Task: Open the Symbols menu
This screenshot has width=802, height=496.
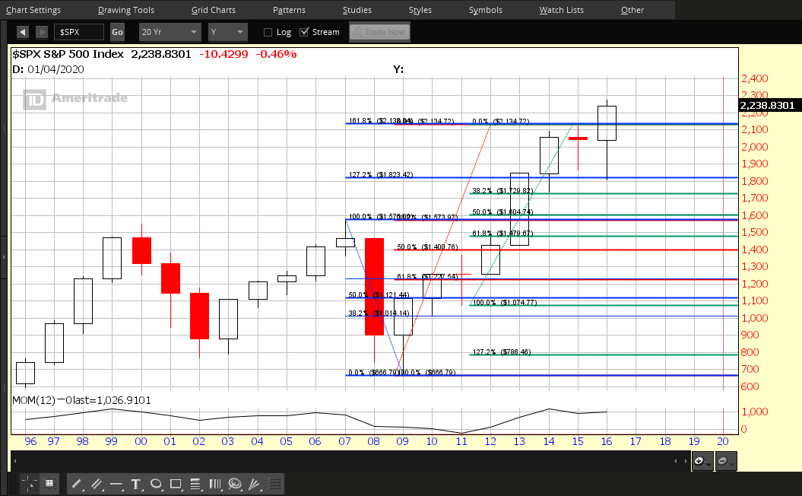Action: (x=486, y=10)
